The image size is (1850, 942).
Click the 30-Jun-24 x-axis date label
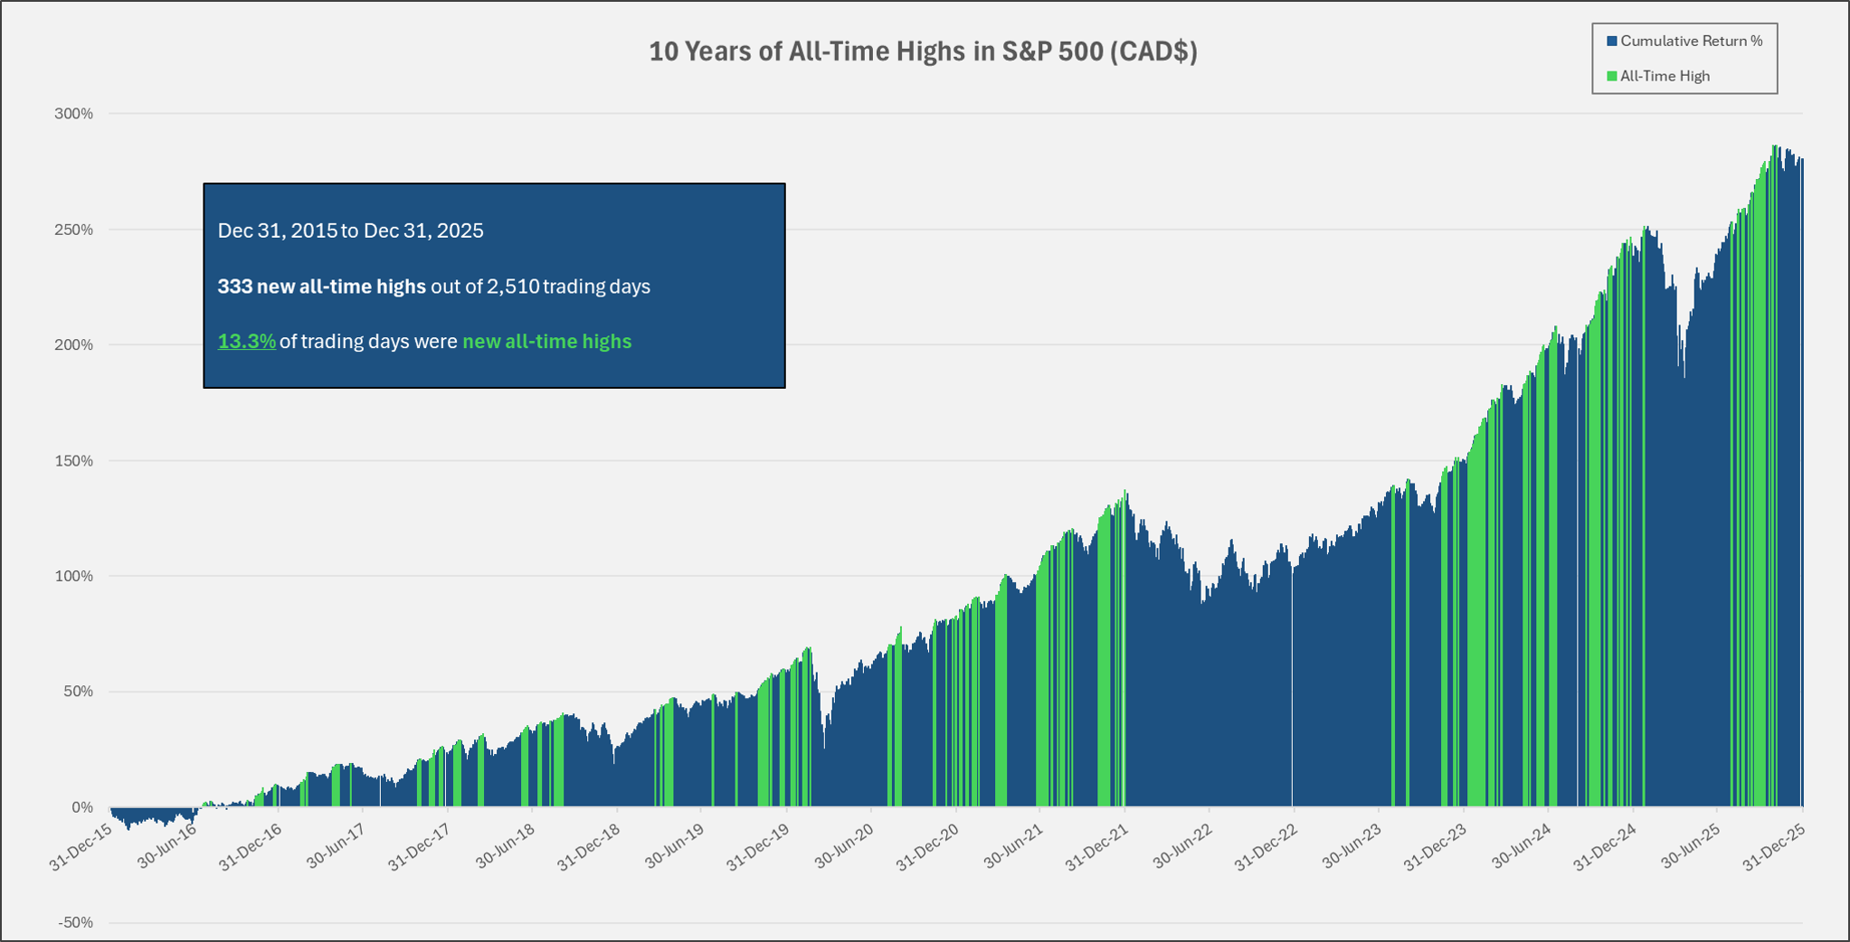(x=1522, y=846)
